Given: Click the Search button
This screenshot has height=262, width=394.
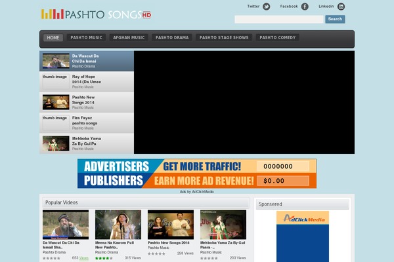Looking at the screenshot, I should (335, 19).
